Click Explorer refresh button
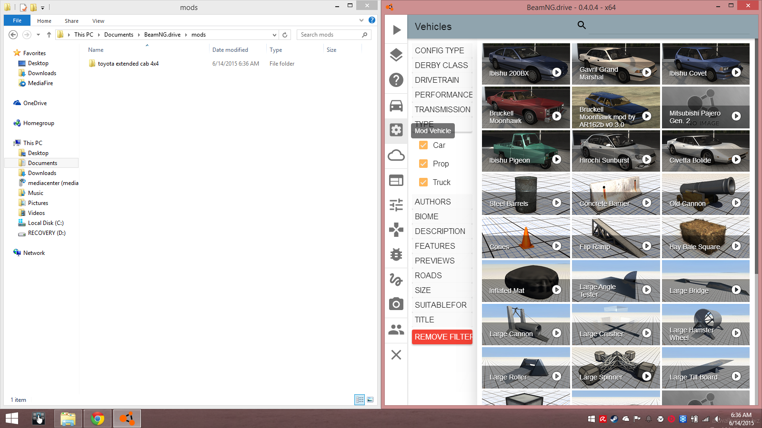This screenshot has width=762, height=428. coord(285,35)
